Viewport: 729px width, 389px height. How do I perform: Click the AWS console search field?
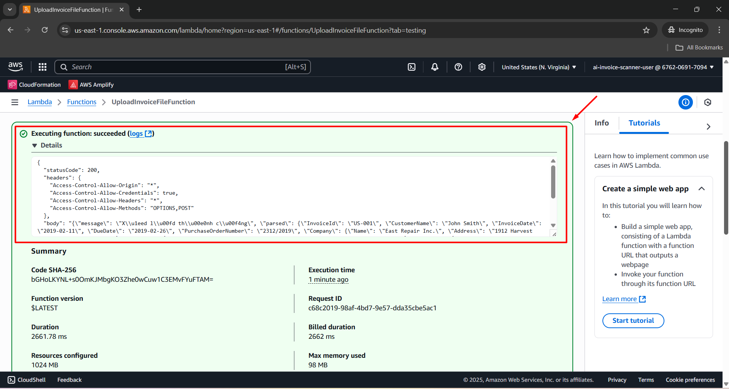182,67
